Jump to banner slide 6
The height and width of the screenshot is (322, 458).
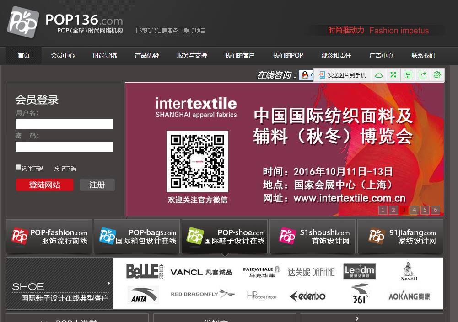(436, 210)
